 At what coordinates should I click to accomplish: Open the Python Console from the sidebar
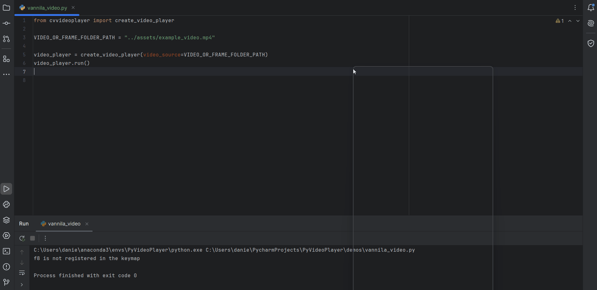[x=6, y=205]
